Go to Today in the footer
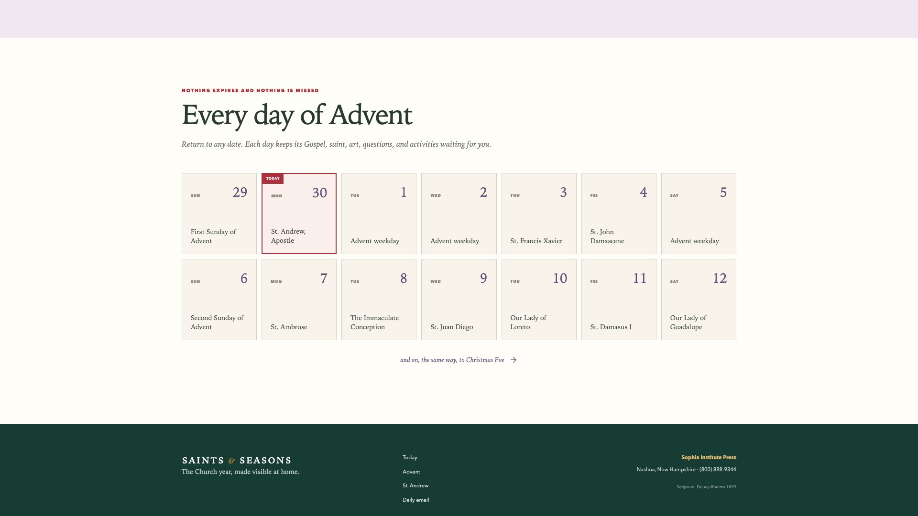Image resolution: width=918 pixels, height=516 pixels. [410, 457]
